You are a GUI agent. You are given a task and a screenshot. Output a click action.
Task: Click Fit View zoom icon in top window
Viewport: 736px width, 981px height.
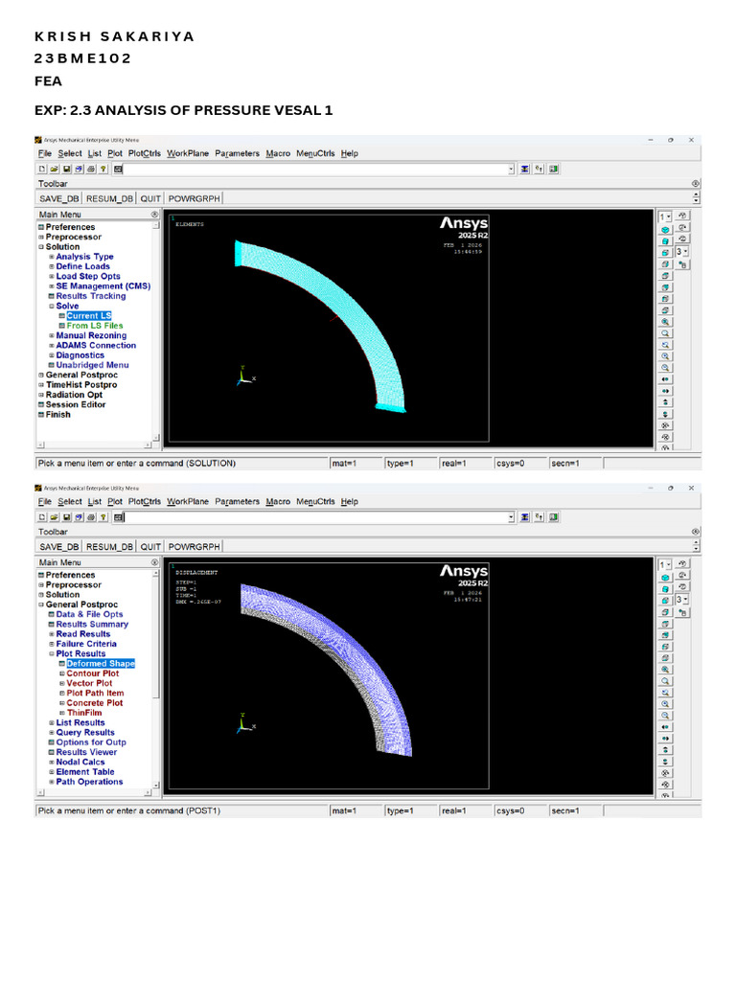pos(665,322)
